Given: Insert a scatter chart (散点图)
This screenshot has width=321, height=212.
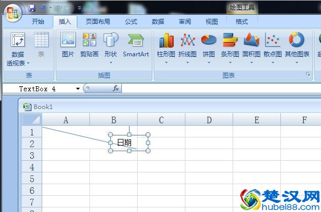Looking at the screenshot, I should point(273,48).
